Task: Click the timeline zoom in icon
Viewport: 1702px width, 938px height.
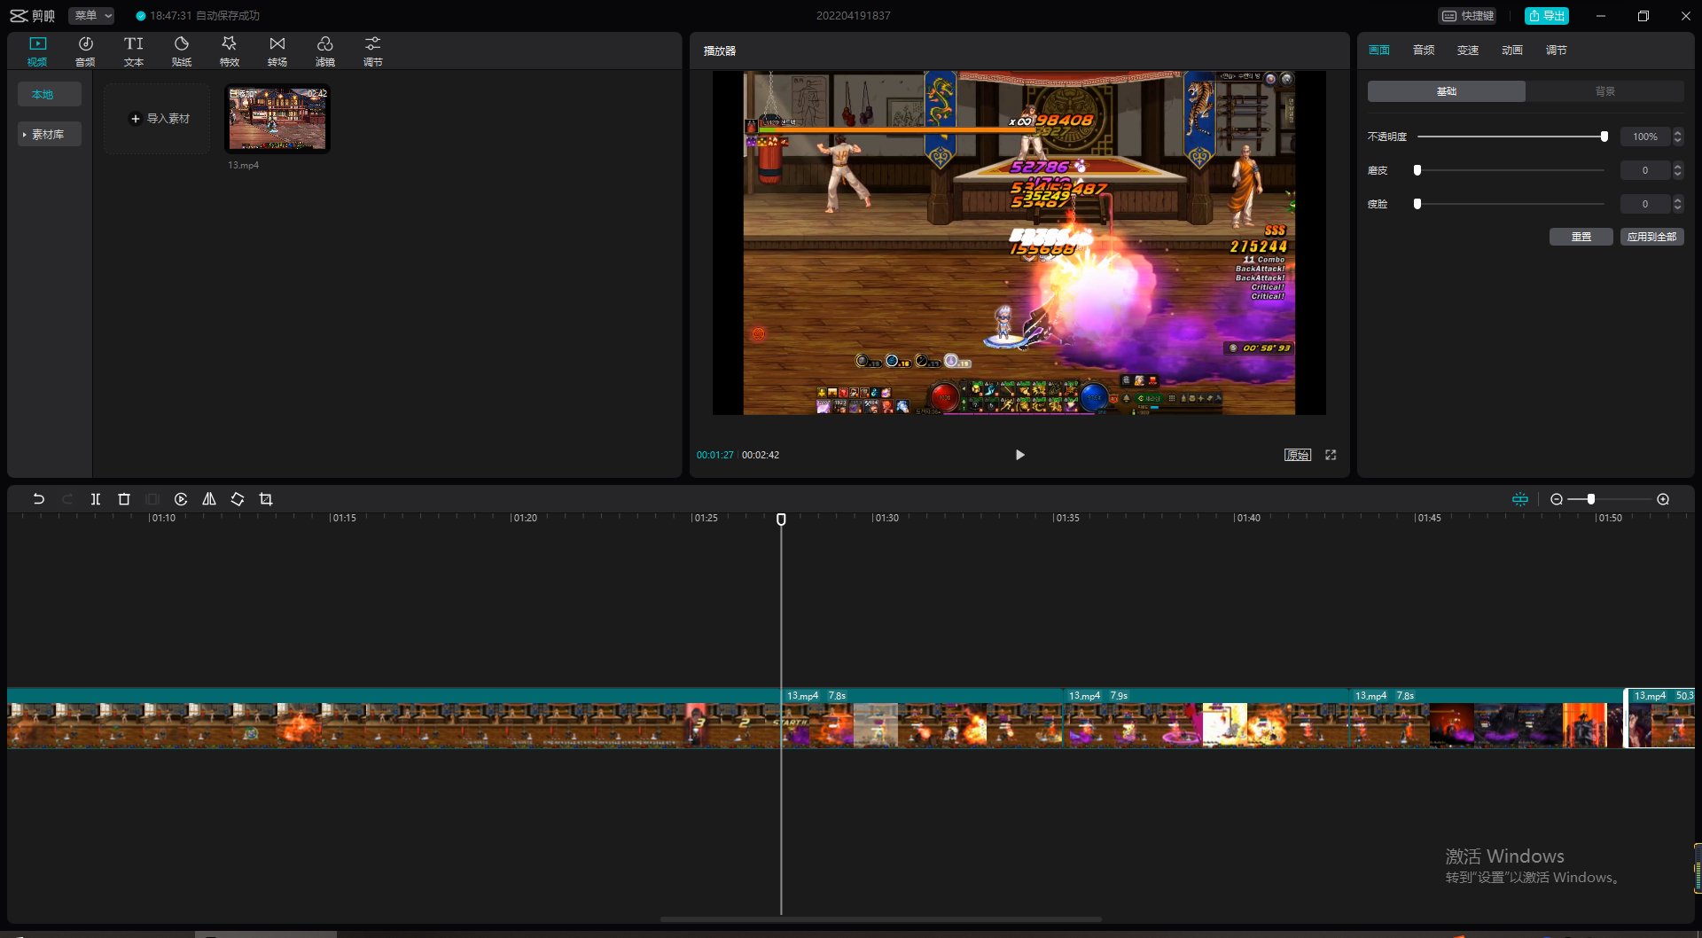Action: click(x=1663, y=499)
